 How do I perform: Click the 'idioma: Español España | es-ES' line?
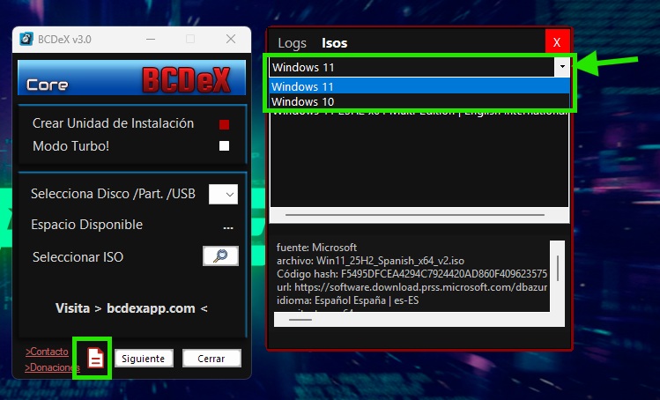click(x=348, y=300)
